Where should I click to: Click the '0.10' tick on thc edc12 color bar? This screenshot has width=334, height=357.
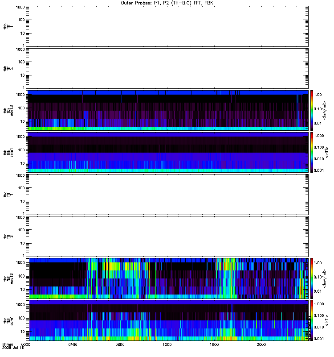pyautogui.click(x=318, y=277)
